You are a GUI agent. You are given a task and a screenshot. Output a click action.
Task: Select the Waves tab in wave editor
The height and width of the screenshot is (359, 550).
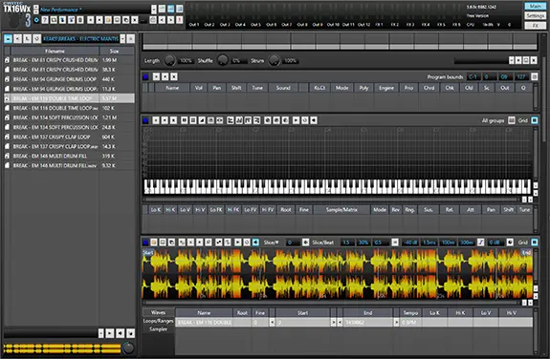coord(158,312)
